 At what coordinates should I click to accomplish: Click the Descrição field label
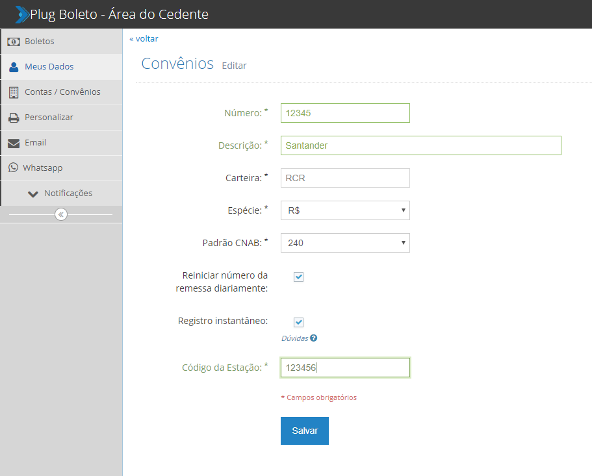pyautogui.click(x=243, y=145)
